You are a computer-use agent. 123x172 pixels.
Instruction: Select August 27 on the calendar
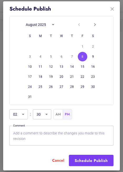point(61,87)
